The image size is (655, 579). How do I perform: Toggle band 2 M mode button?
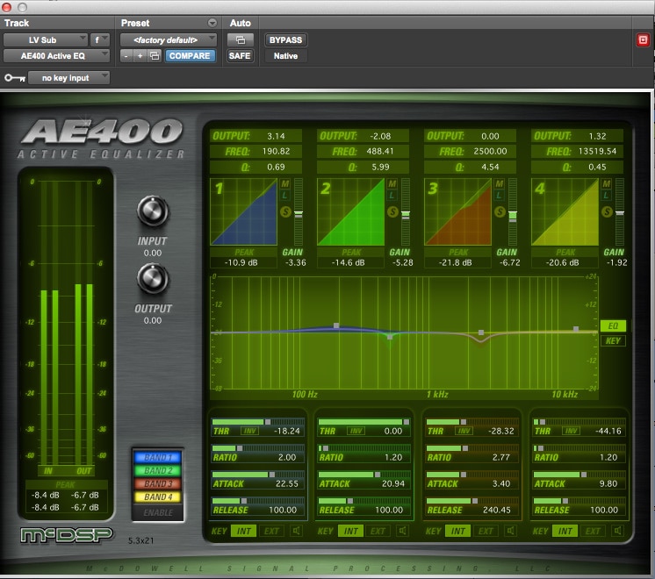coord(392,183)
